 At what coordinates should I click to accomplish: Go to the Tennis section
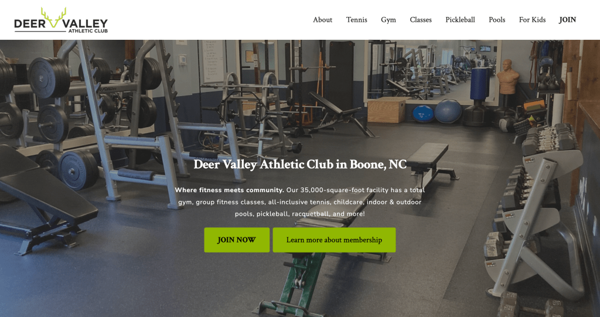click(x=357, y=20)
